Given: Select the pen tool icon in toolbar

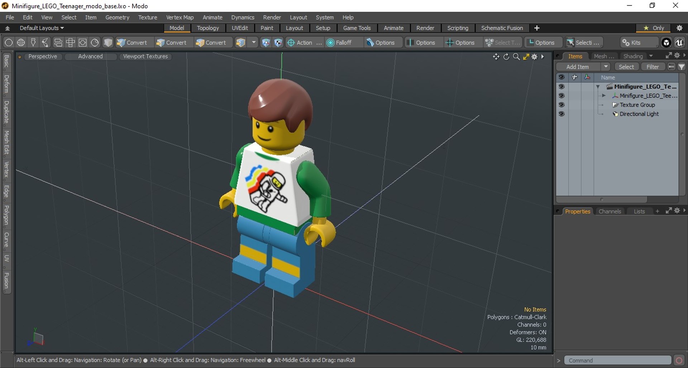Looking at the screenshot, I should (33, 43).
